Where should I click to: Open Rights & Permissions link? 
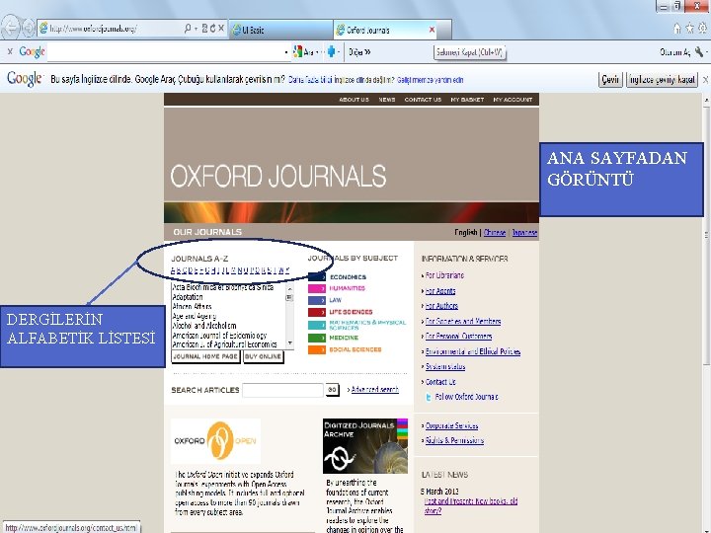point(454,440)
